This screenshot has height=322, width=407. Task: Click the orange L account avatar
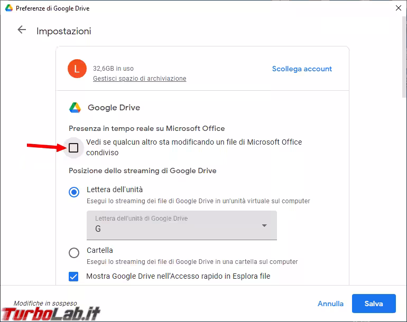click(77, 69)
